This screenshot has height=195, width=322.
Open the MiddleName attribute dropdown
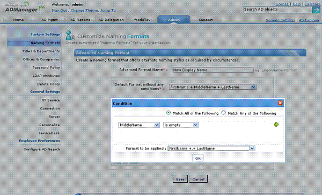(139, 125)
